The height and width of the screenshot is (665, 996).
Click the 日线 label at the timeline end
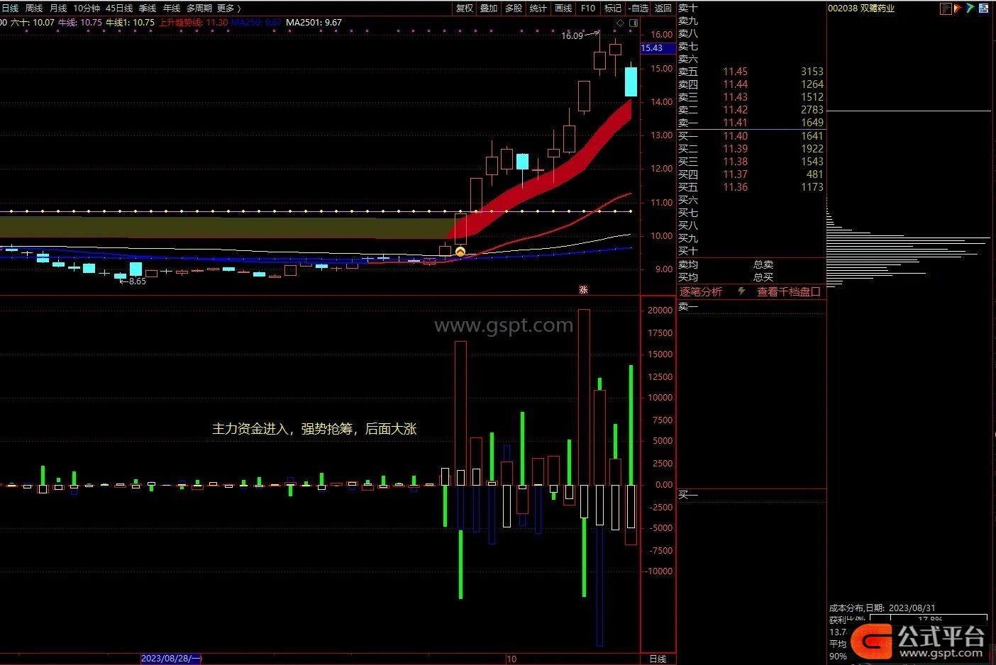click(658, 659)
